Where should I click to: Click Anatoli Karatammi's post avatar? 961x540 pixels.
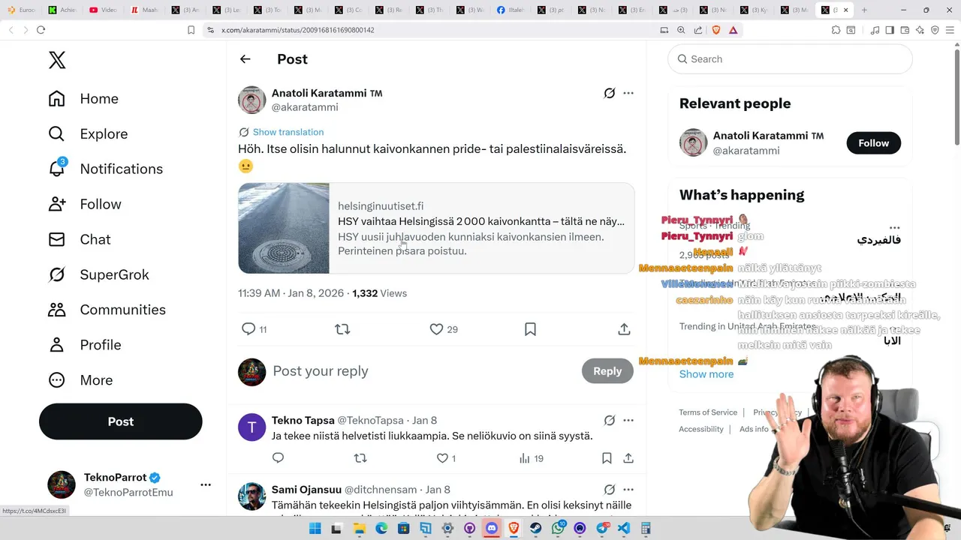click(252, 100)
